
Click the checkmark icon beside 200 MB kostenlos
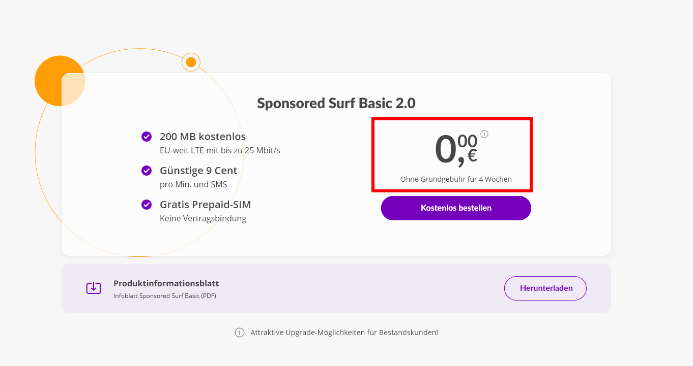click(147, 137)
